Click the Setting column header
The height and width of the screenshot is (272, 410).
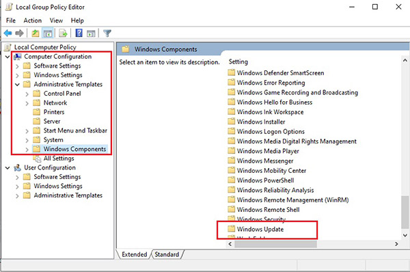click(238, 62)
